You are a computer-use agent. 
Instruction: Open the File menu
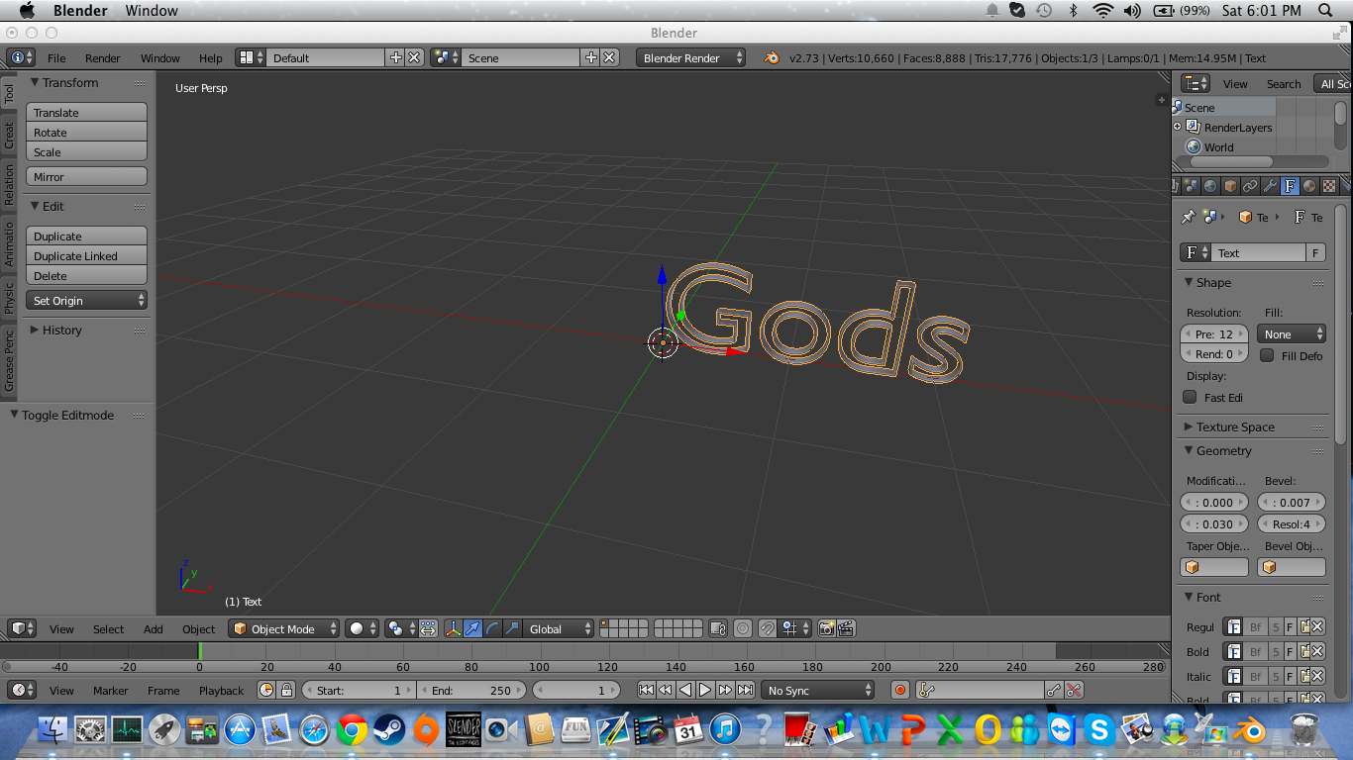point(56,57)
